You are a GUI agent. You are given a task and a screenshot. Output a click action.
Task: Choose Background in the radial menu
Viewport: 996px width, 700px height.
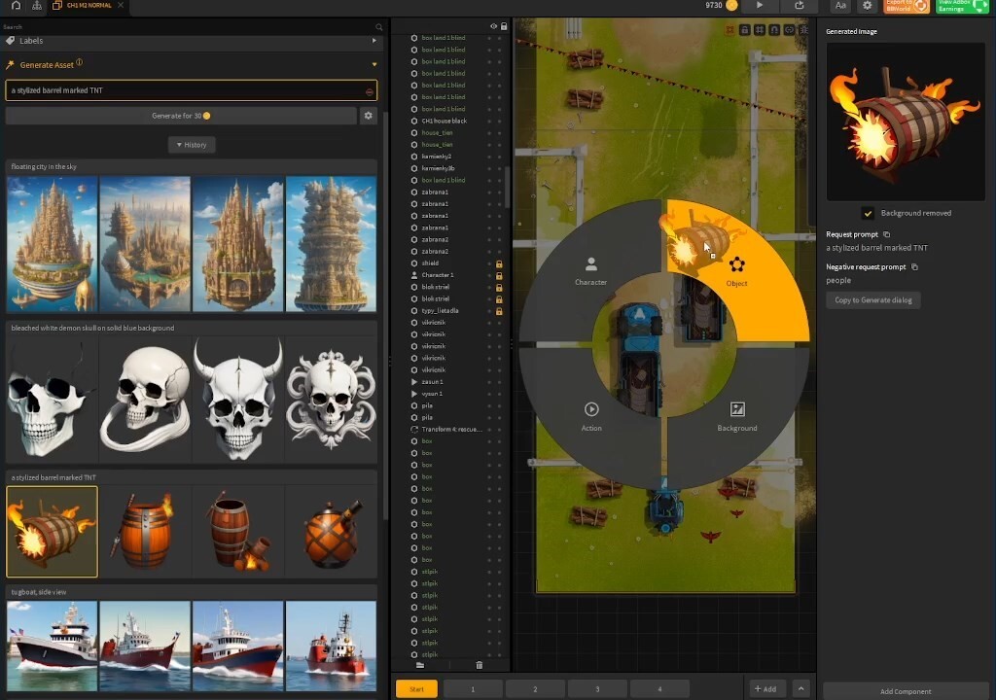pos(736,416)
